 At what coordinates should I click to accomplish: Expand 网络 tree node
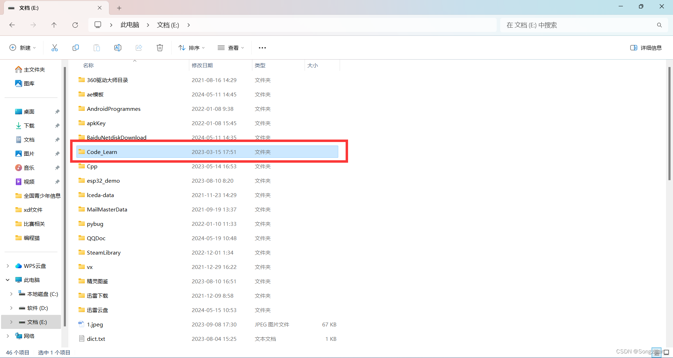(8, 336)
